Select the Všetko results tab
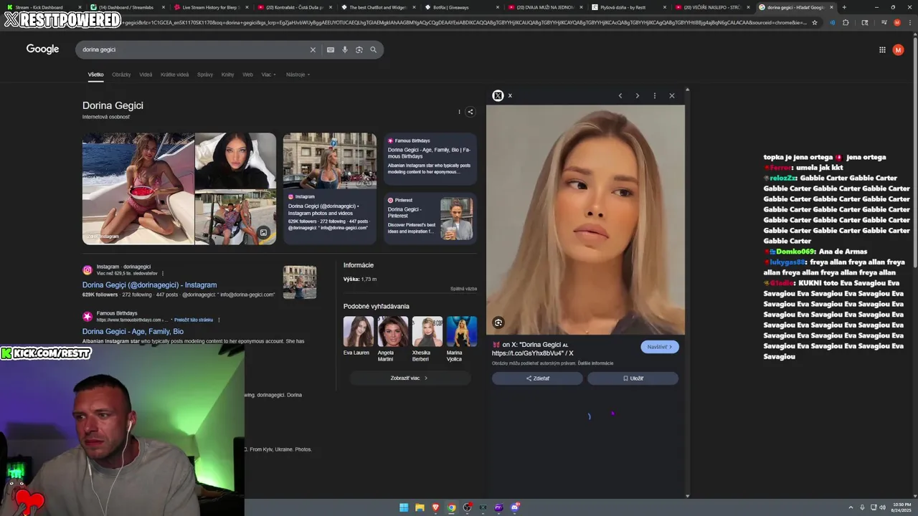This screenshot has height=516, width=918. (95, 75)
